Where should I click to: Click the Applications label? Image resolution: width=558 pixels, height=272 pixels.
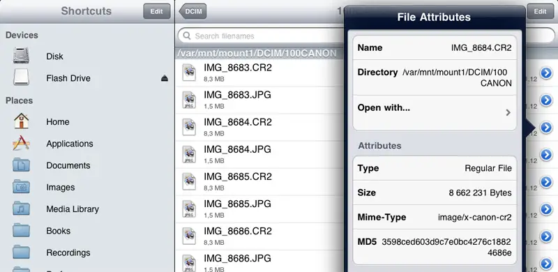[70, 144]
